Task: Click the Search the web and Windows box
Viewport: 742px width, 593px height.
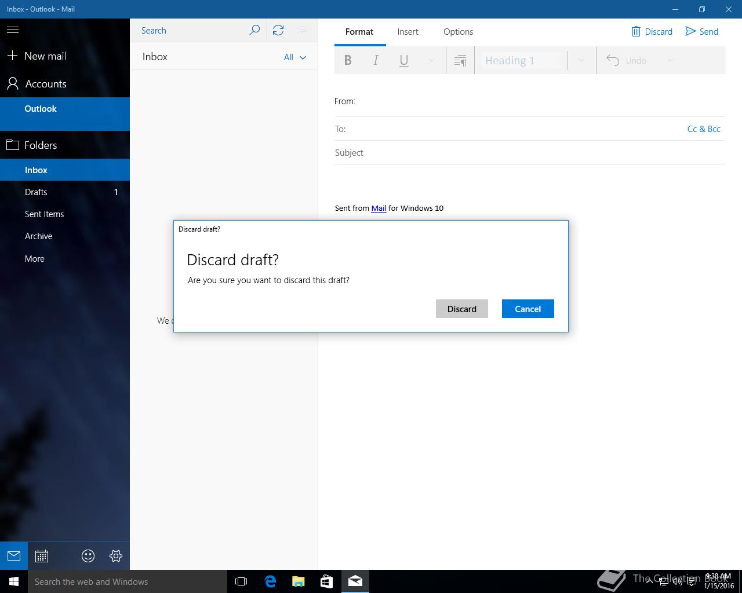Action: [128, 581]
